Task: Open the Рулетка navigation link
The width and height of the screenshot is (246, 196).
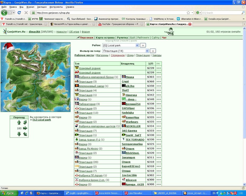Action: (x=122, y=37)
